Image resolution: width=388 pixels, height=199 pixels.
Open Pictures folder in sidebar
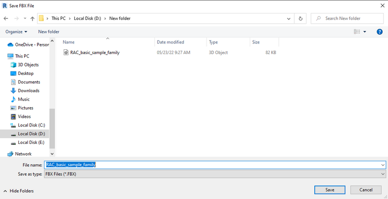(x=26, y=108)
